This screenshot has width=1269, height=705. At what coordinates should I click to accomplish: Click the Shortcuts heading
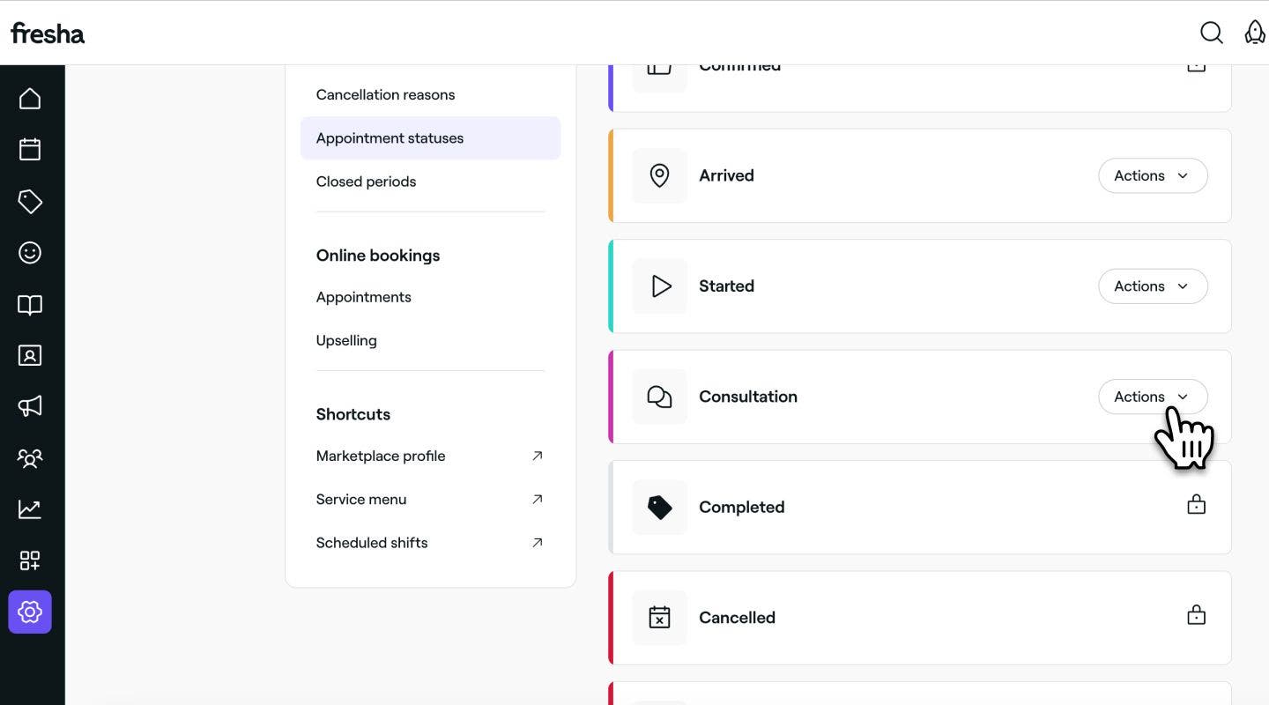coord(352,414)
